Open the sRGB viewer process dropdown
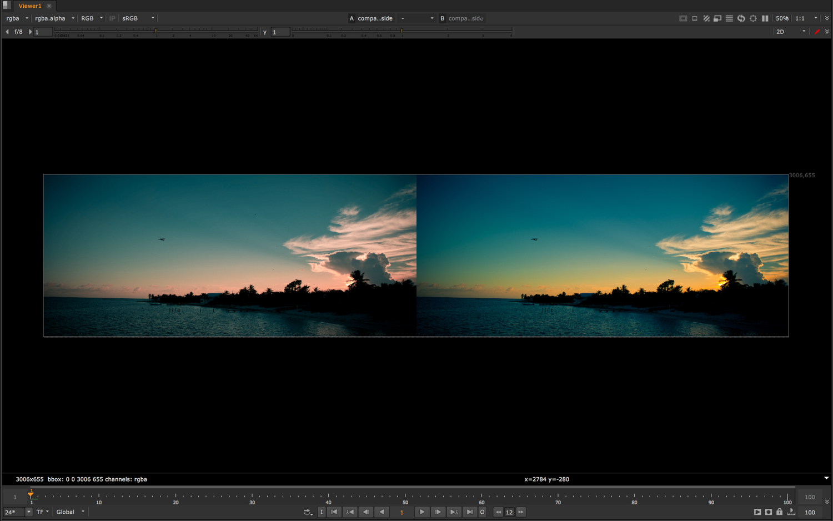This screenshot has width=833, height=521. point(138,18)
